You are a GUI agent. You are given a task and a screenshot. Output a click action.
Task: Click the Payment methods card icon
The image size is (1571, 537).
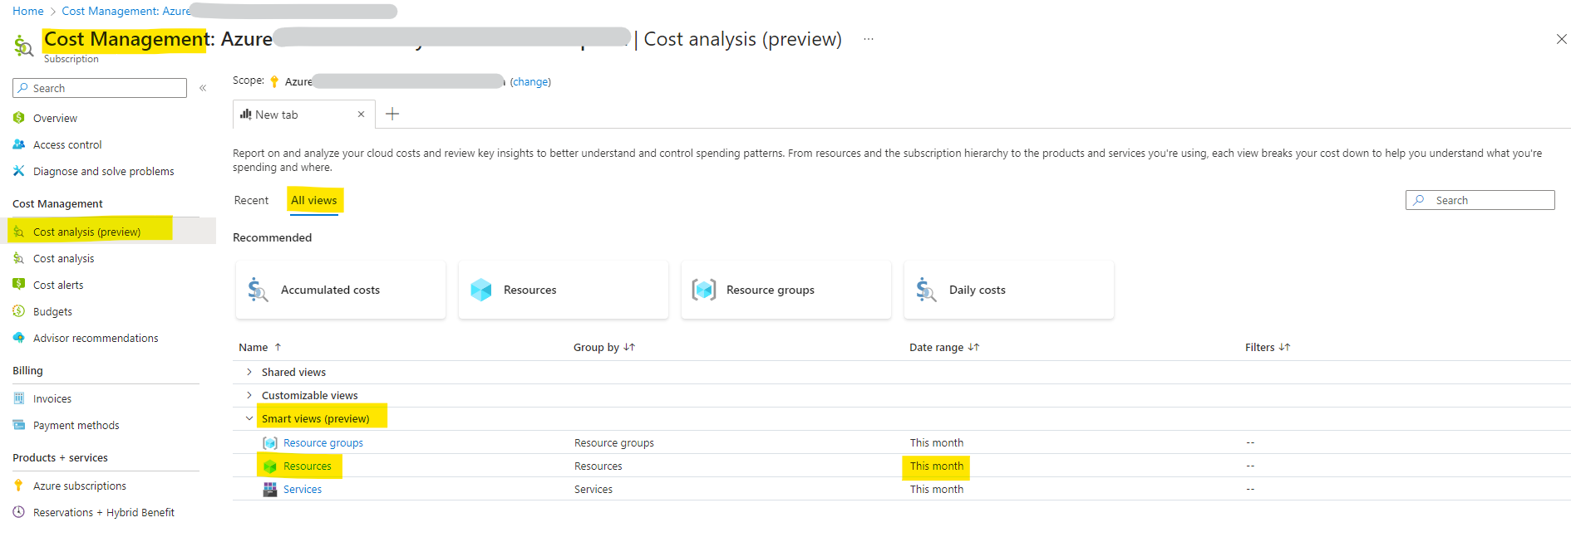(x=19, y=425)
